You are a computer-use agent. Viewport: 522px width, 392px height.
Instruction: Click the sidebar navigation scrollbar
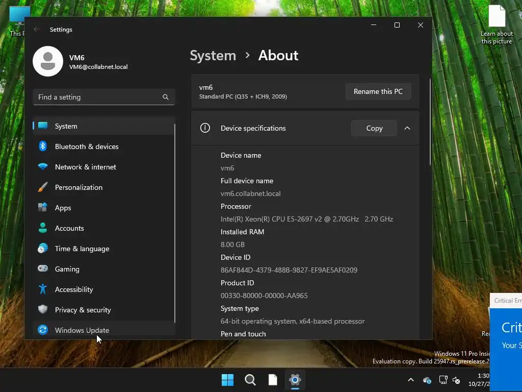pyautogui.click(x=174, y=223)
